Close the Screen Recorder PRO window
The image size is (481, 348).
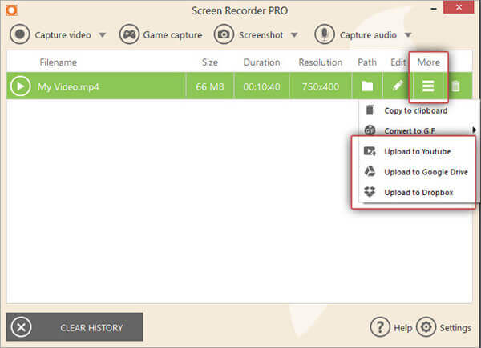pyautogui.click(x=459, y=7)
